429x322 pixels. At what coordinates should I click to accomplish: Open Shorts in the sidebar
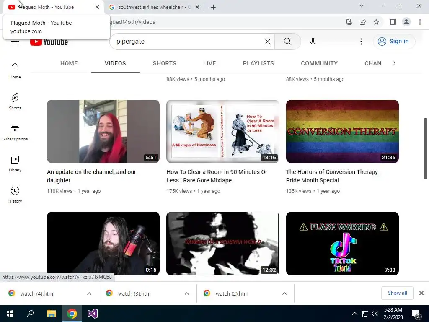15,101
